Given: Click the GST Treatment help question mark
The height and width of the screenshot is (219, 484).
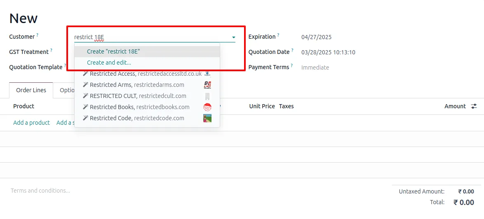Looking at the screenshot, I should tap(51, 50).
